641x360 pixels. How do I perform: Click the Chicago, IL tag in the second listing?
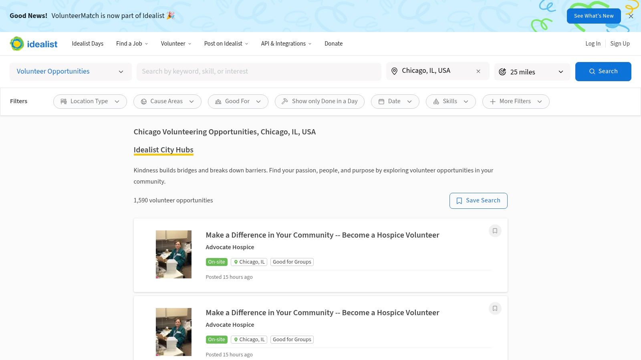249,340
